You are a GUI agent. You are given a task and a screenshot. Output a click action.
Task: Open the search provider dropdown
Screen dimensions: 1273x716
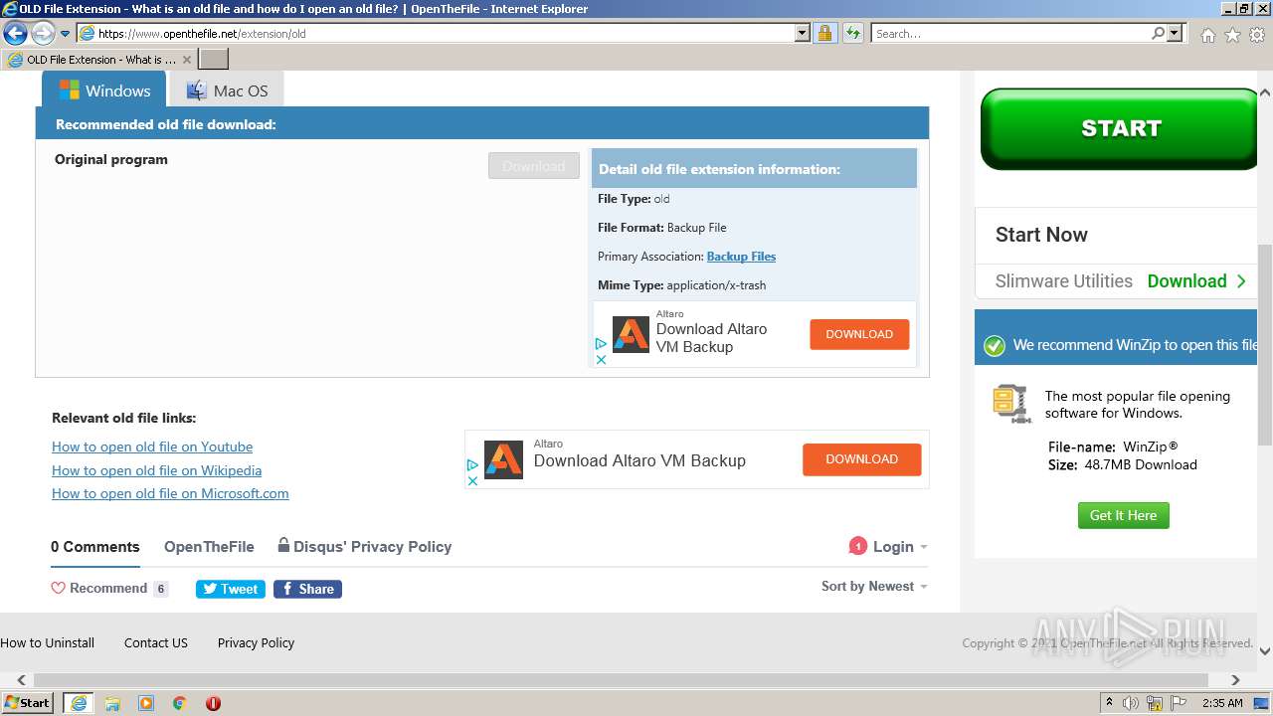click(x=1176, y=33)
